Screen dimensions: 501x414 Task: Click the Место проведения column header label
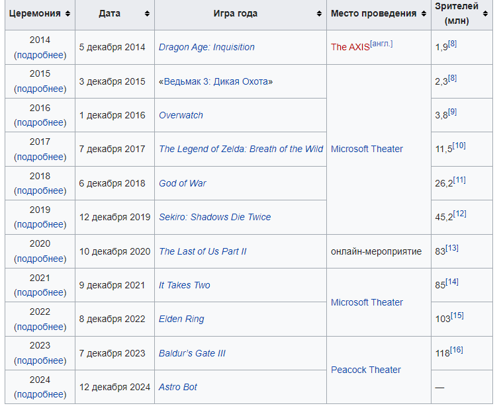tap(373, 13)
